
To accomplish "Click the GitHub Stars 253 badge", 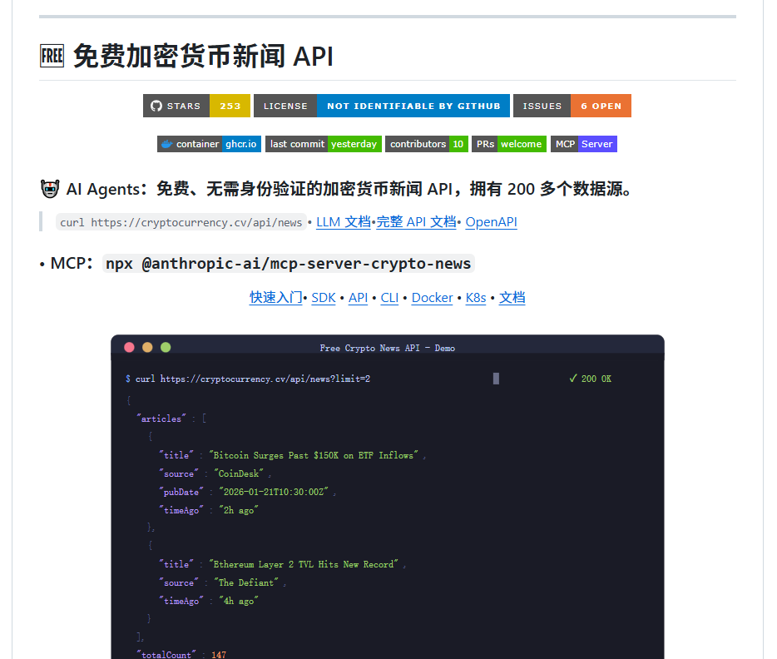I will [x=196, y=106].
